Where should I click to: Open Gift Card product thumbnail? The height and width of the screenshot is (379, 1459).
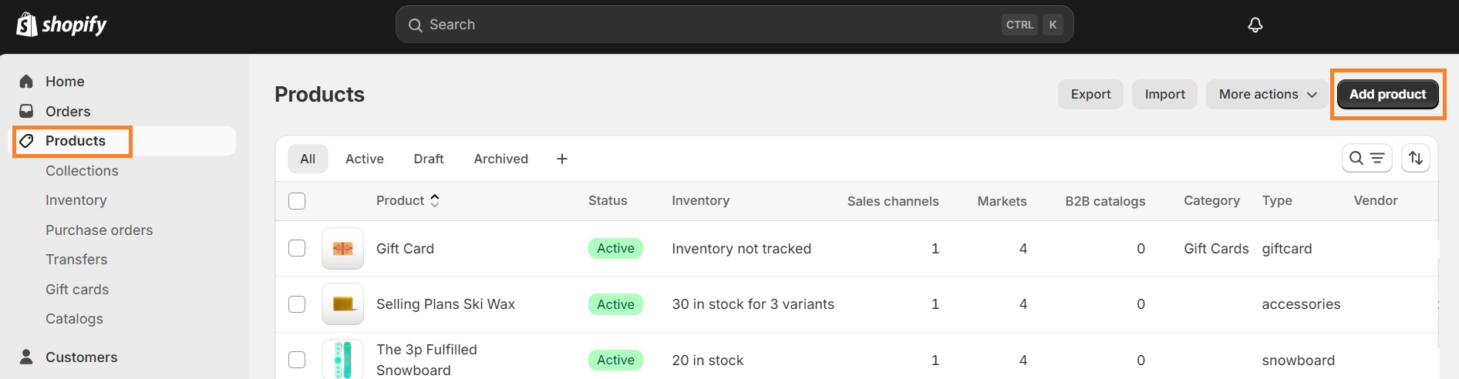tap(342, 248)
